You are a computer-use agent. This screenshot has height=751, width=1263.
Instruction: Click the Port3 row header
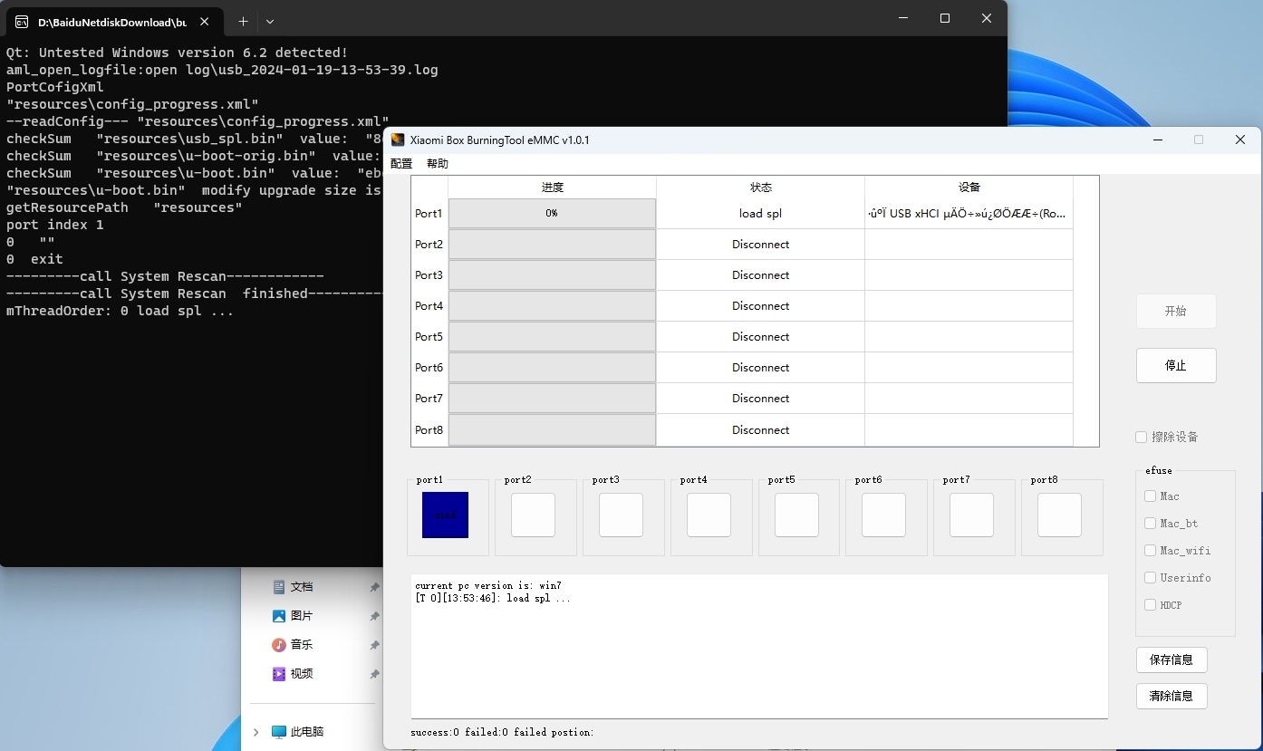(x=429, y=275)
